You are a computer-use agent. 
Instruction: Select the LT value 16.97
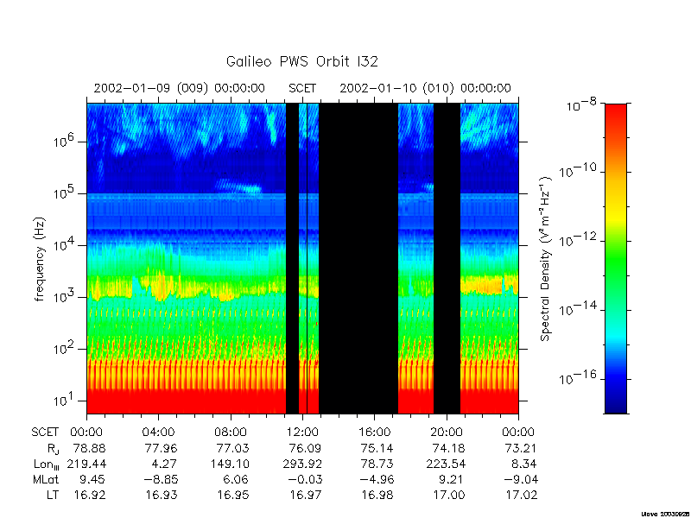pos(306,495)
